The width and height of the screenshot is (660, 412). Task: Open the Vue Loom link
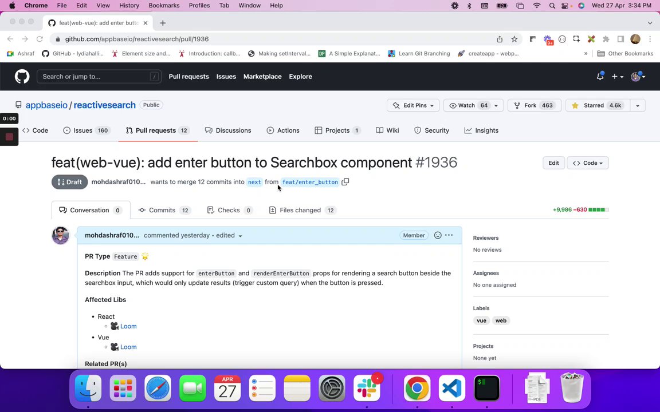pos(128,347)
